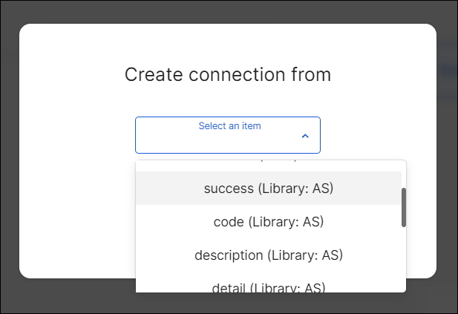Viewport: 458px width, 314px height.
Task: Click the scrollbar track below the thumb
Action: 404,260
